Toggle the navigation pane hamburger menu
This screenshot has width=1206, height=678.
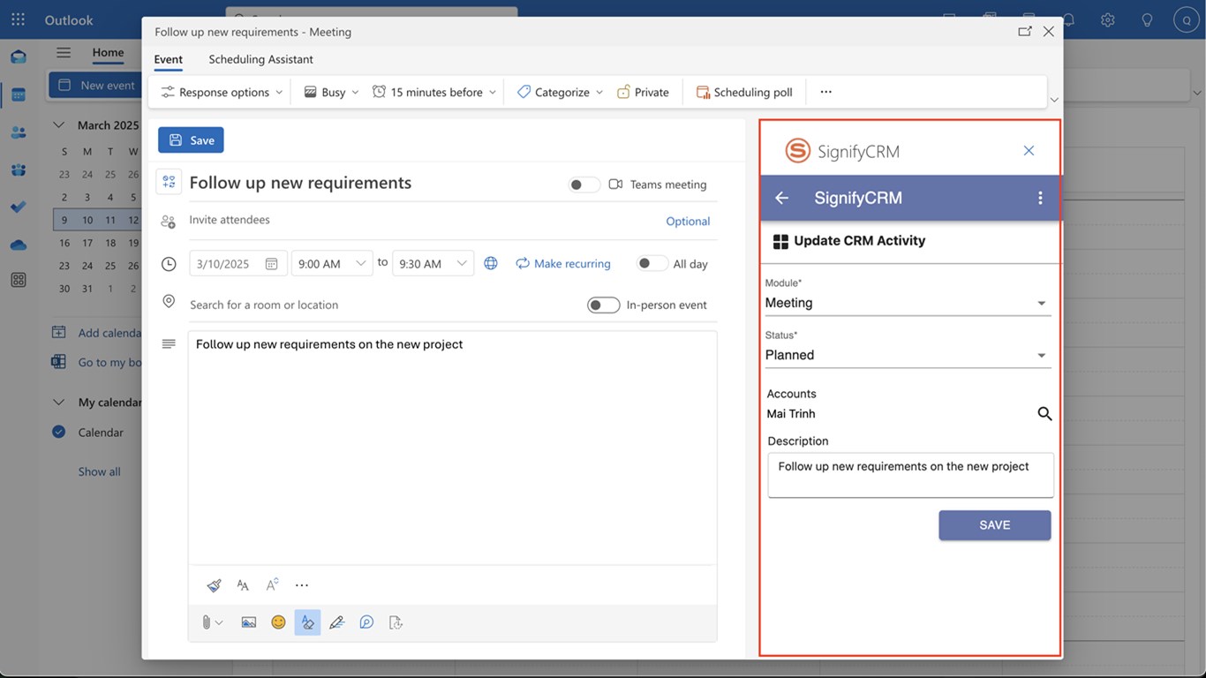[64, 52]
